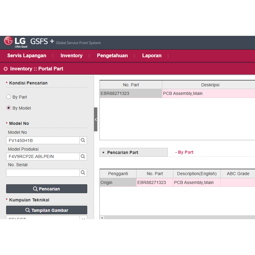The width and height of the screenshot is (255, 255).
Task: Open the Servis Lapangan menu
Action: [x=27, y=56]
